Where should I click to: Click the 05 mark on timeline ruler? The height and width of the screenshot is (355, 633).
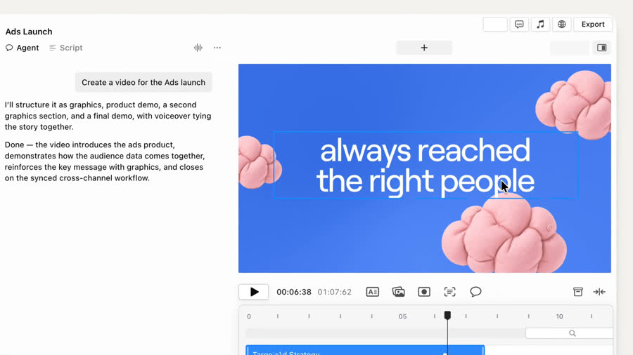tap(402, 316)
